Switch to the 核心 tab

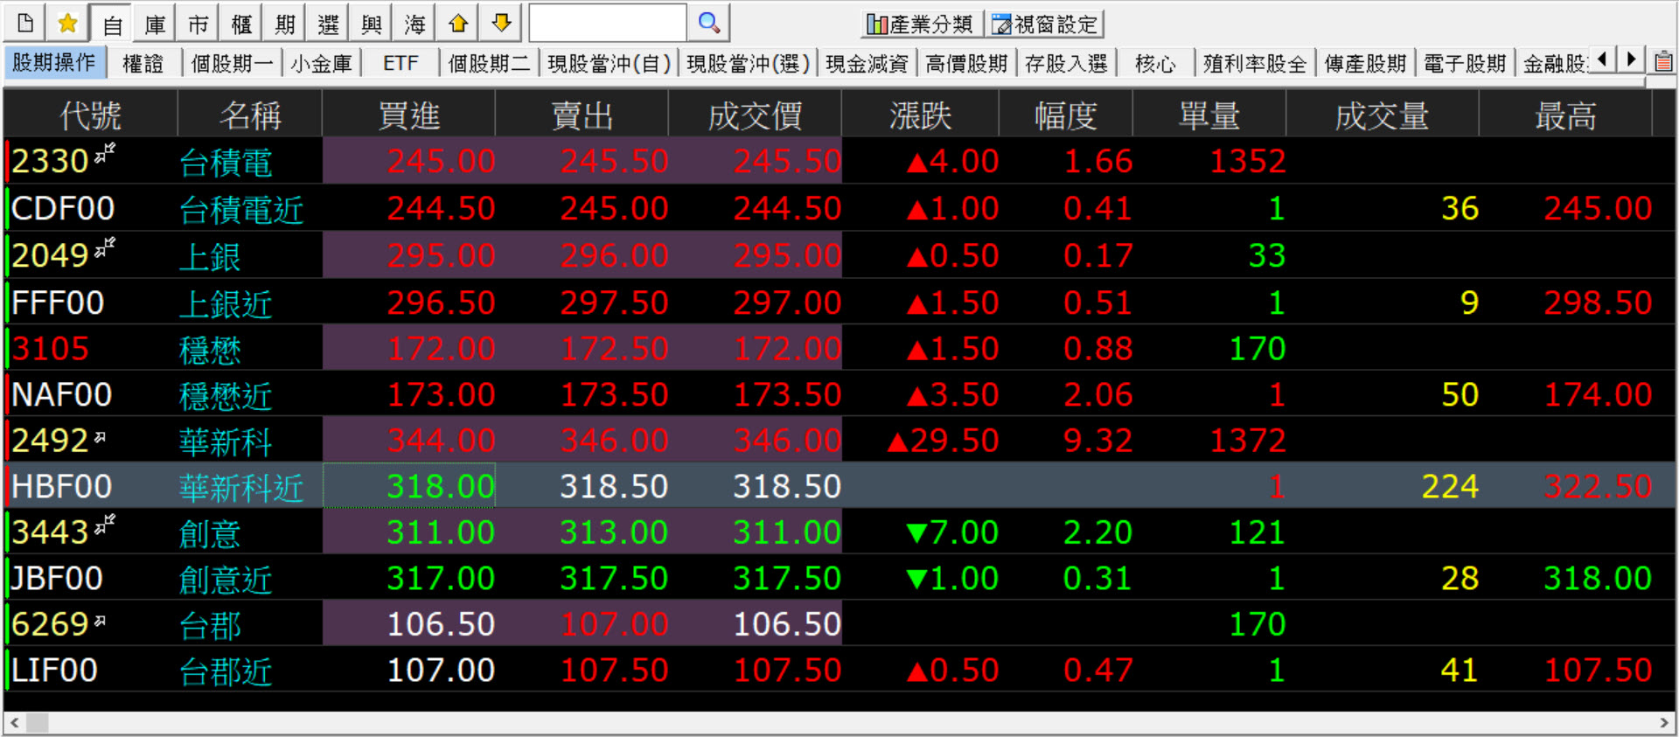point(1155,64)
